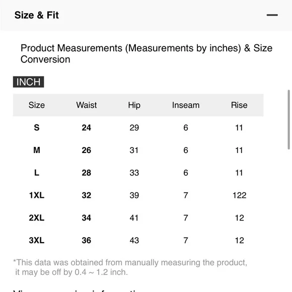Select the INCH unit tab
292x292 pixels.
pos(29,82)
